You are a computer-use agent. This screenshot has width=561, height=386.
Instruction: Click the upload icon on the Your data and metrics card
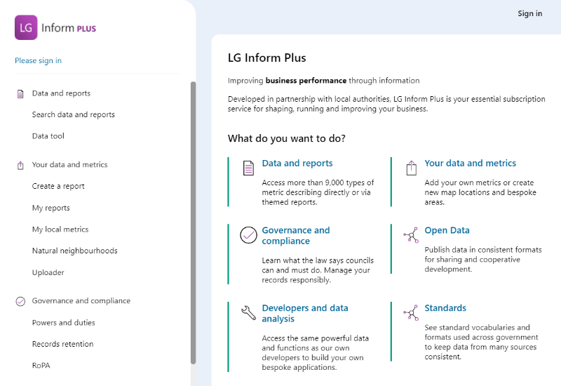(x=412, y=168)
